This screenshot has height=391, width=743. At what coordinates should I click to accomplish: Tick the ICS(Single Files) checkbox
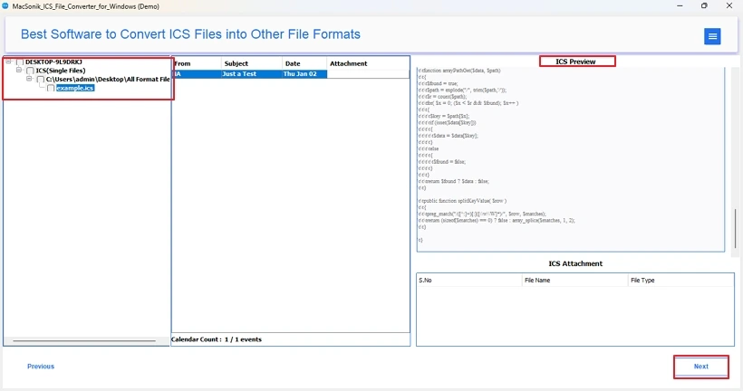(x=30, y=71)
